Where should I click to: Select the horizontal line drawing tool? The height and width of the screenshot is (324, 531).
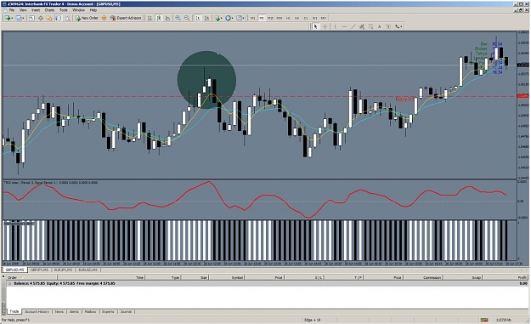(x=344, y=26)
